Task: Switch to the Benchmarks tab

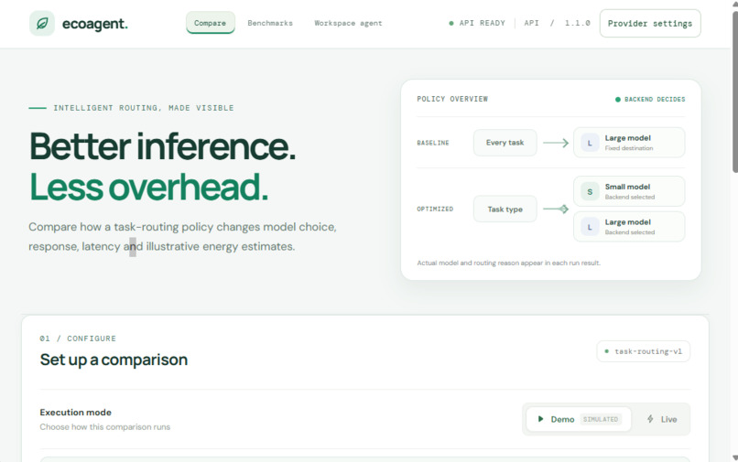Action: [x=270, y=23]
